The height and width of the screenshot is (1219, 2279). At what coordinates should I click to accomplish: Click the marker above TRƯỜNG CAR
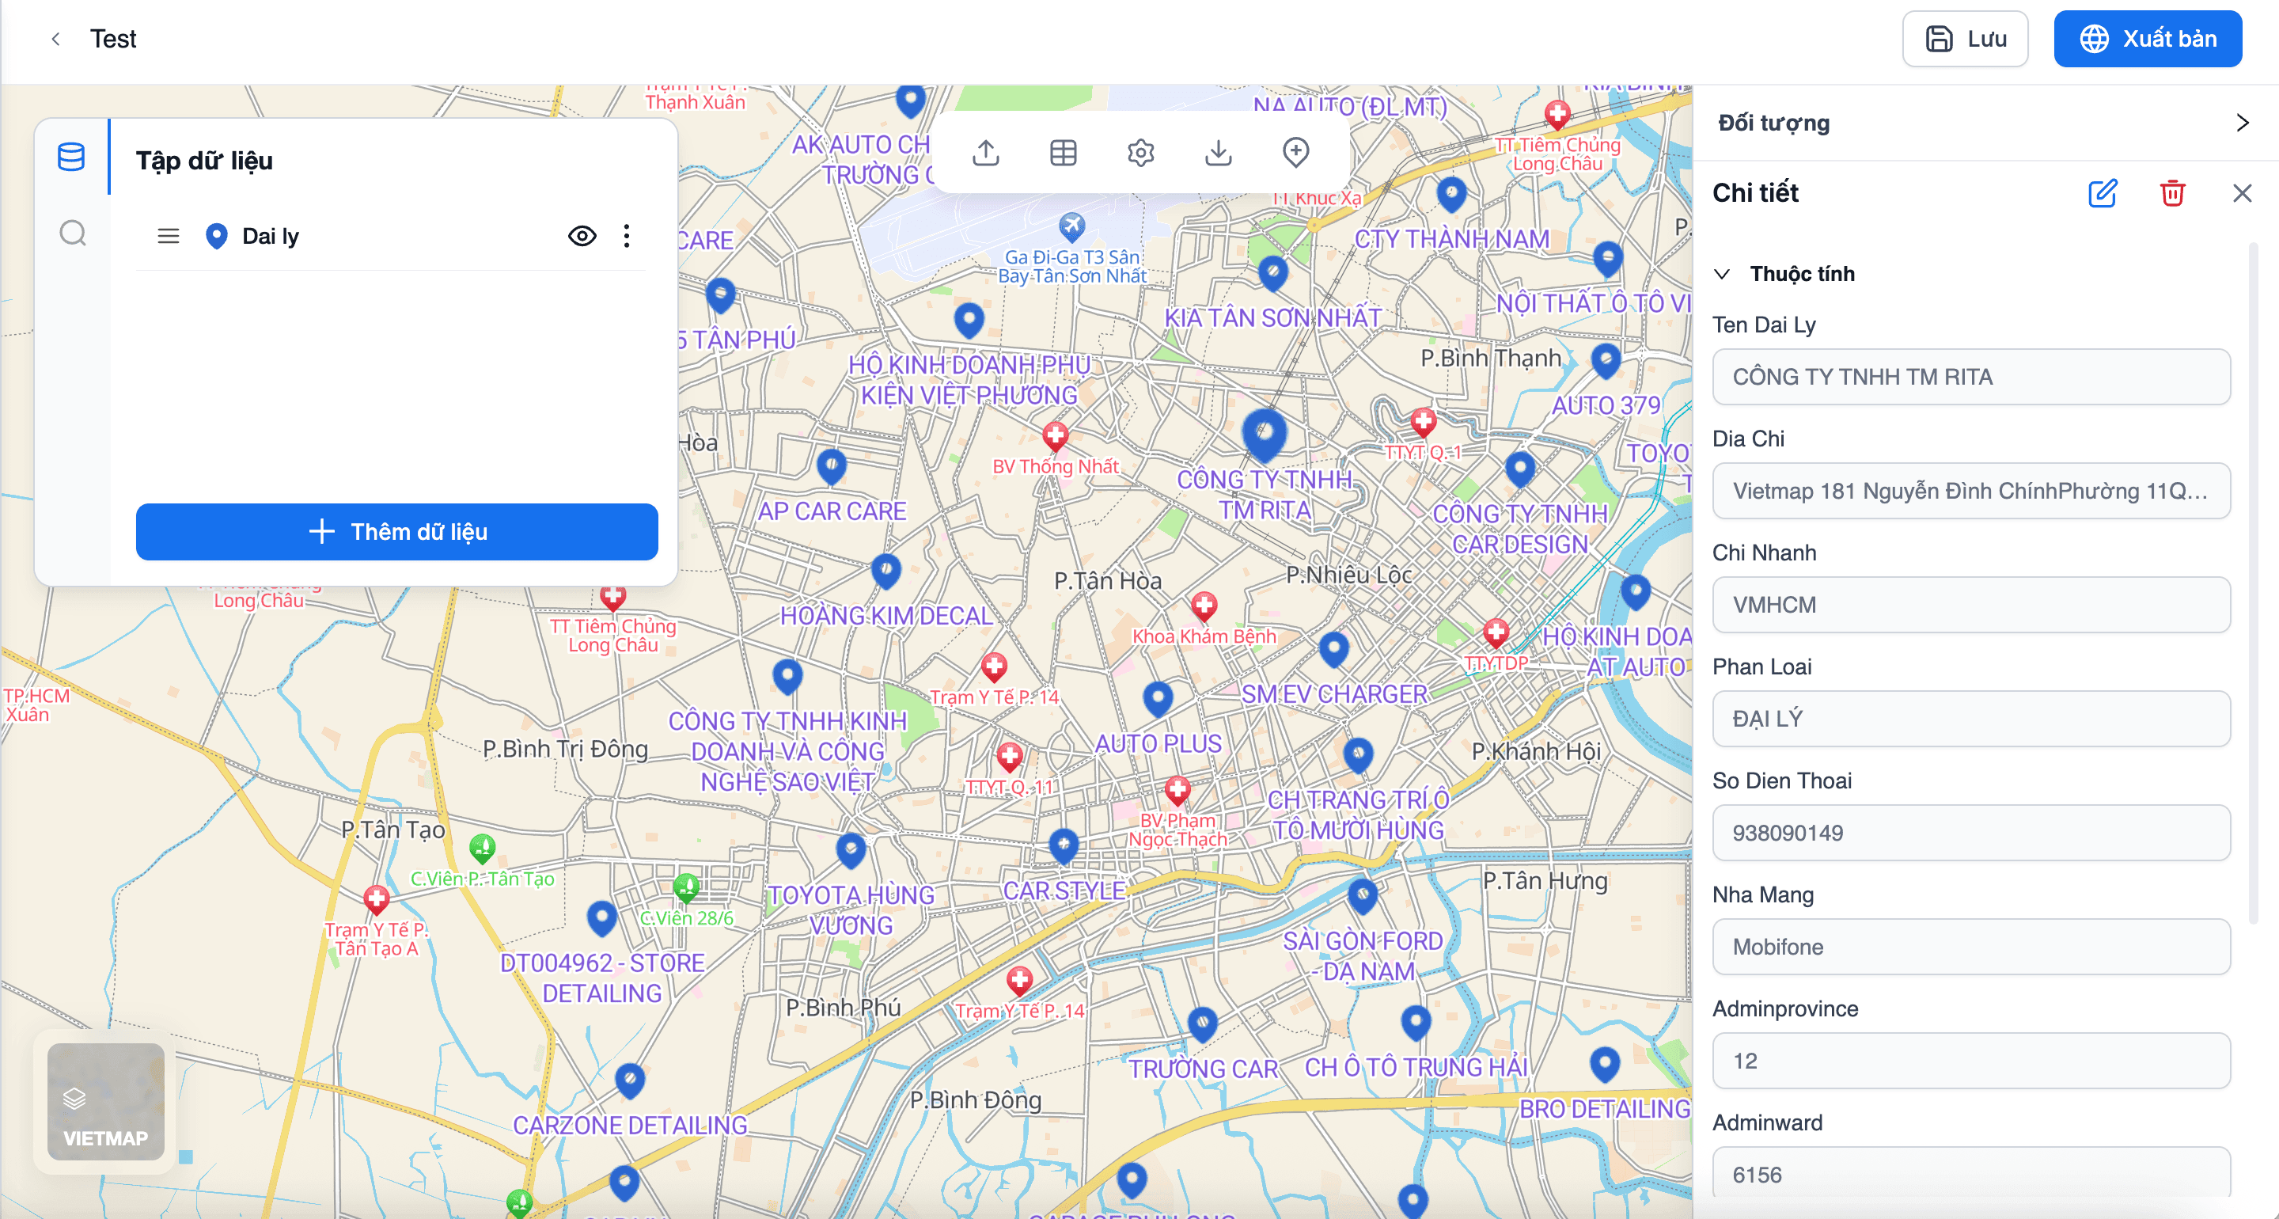coord(1202,1024)
